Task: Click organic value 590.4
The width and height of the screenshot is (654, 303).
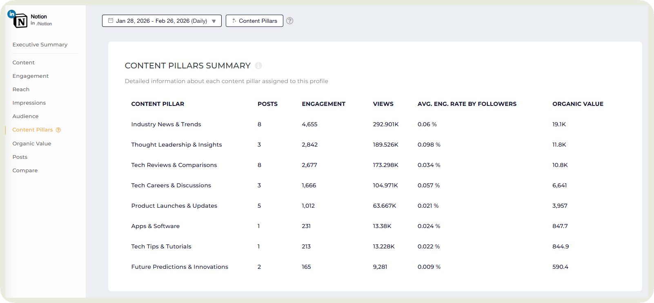Action: pos(560,267)
